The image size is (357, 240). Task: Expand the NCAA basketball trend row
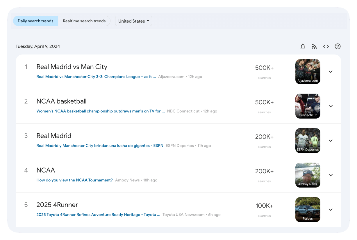pos(331,106)
